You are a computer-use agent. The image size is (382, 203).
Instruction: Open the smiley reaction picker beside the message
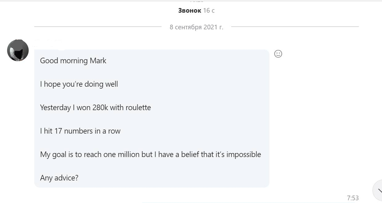point(278,54)
